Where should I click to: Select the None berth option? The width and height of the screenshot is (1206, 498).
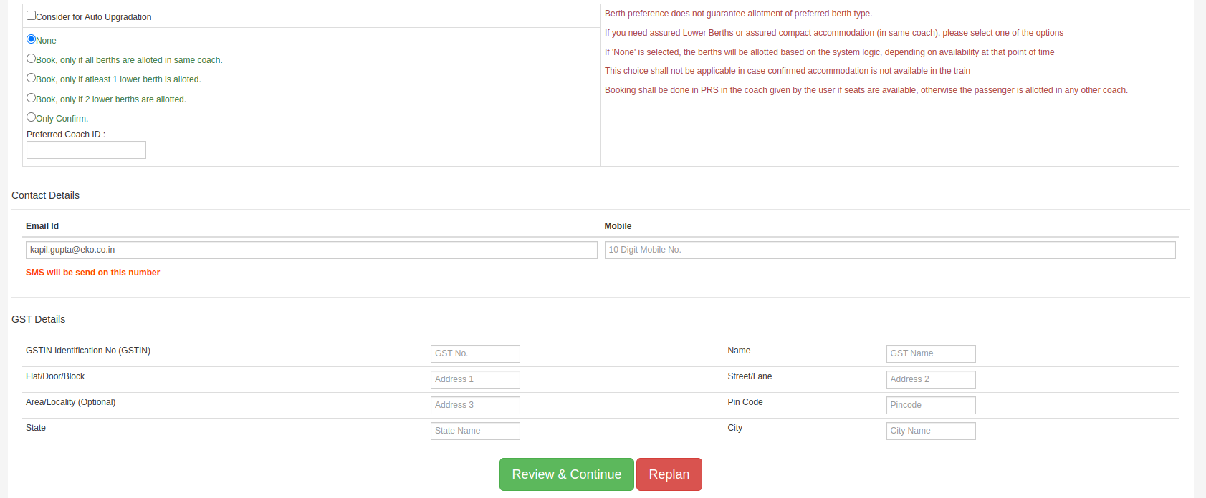click(x=31, y=39)
